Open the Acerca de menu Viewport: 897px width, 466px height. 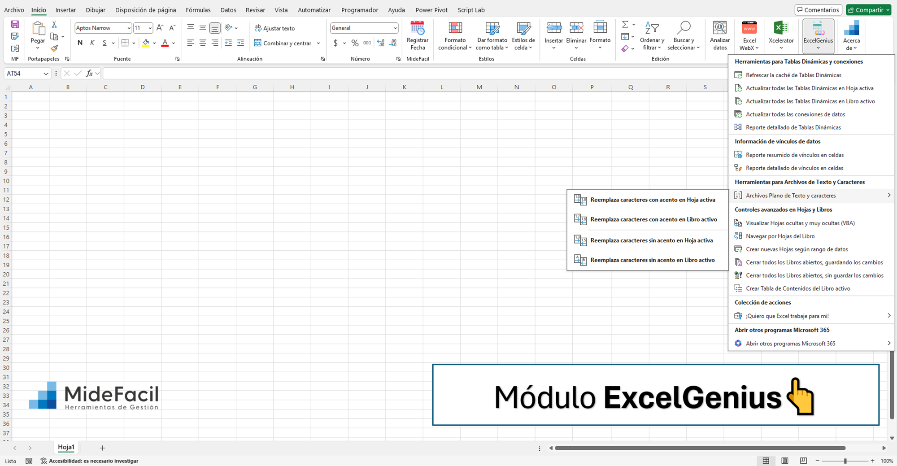click(x=851, y=36)
